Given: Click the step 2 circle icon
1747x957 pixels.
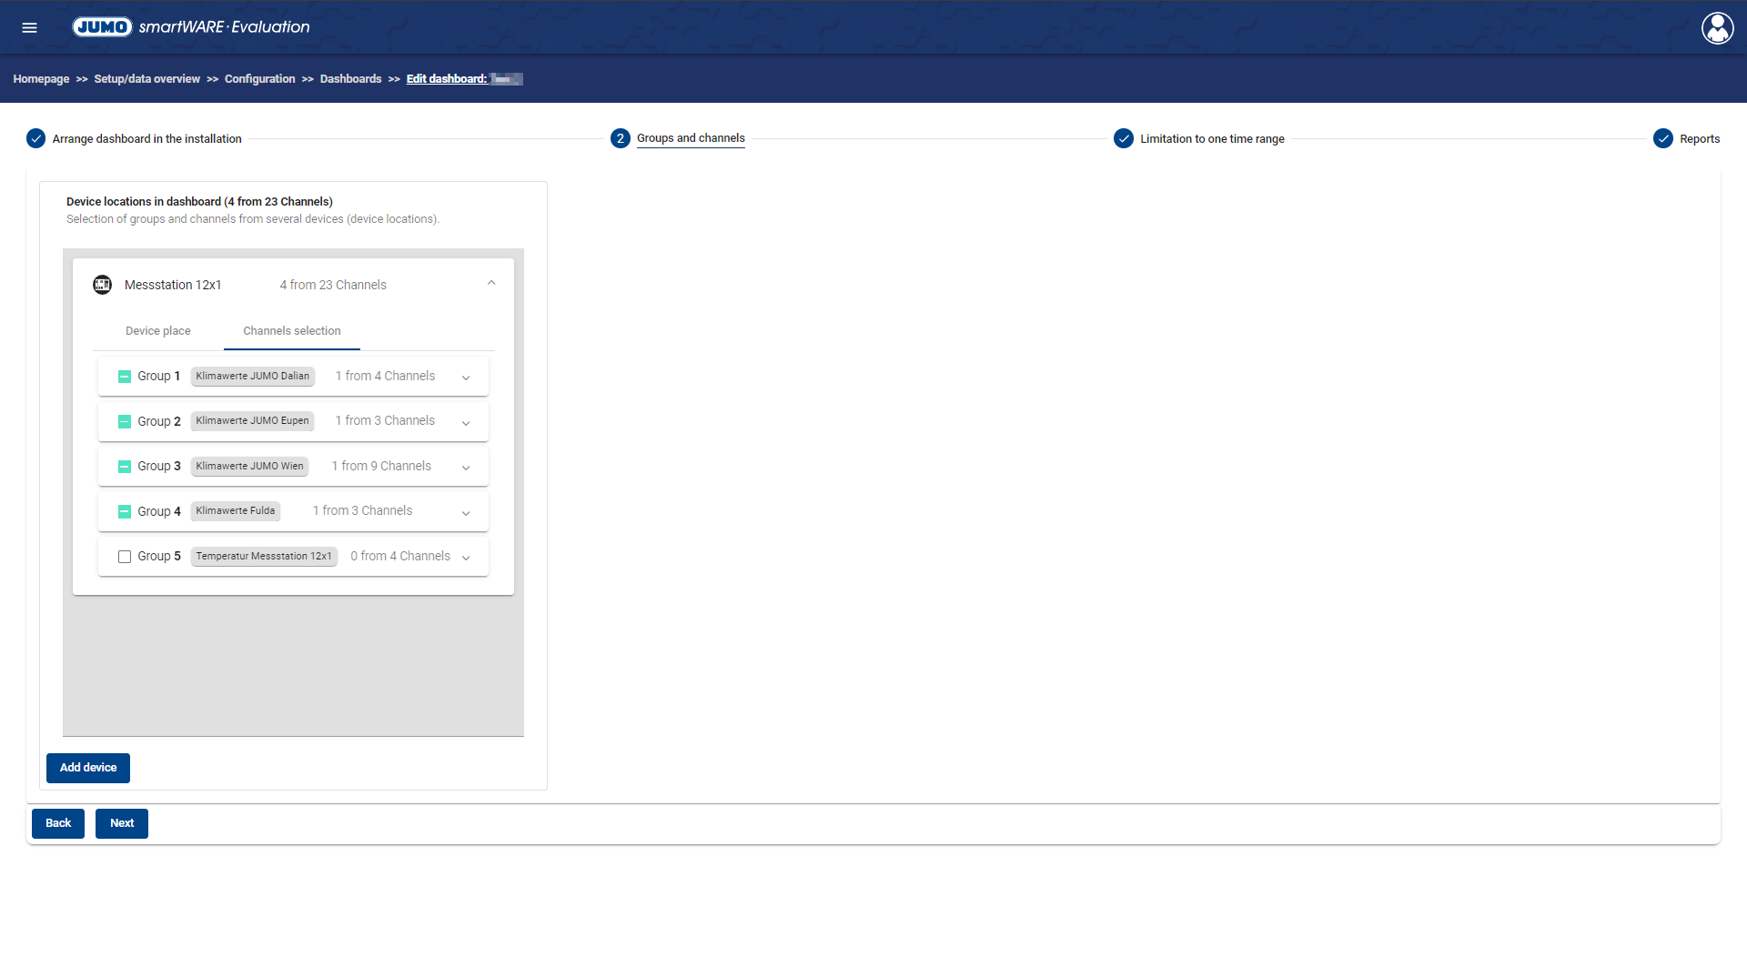Looking at the screenshot, I should coord(620,138).
